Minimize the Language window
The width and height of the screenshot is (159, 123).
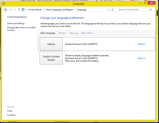point(140,3)
